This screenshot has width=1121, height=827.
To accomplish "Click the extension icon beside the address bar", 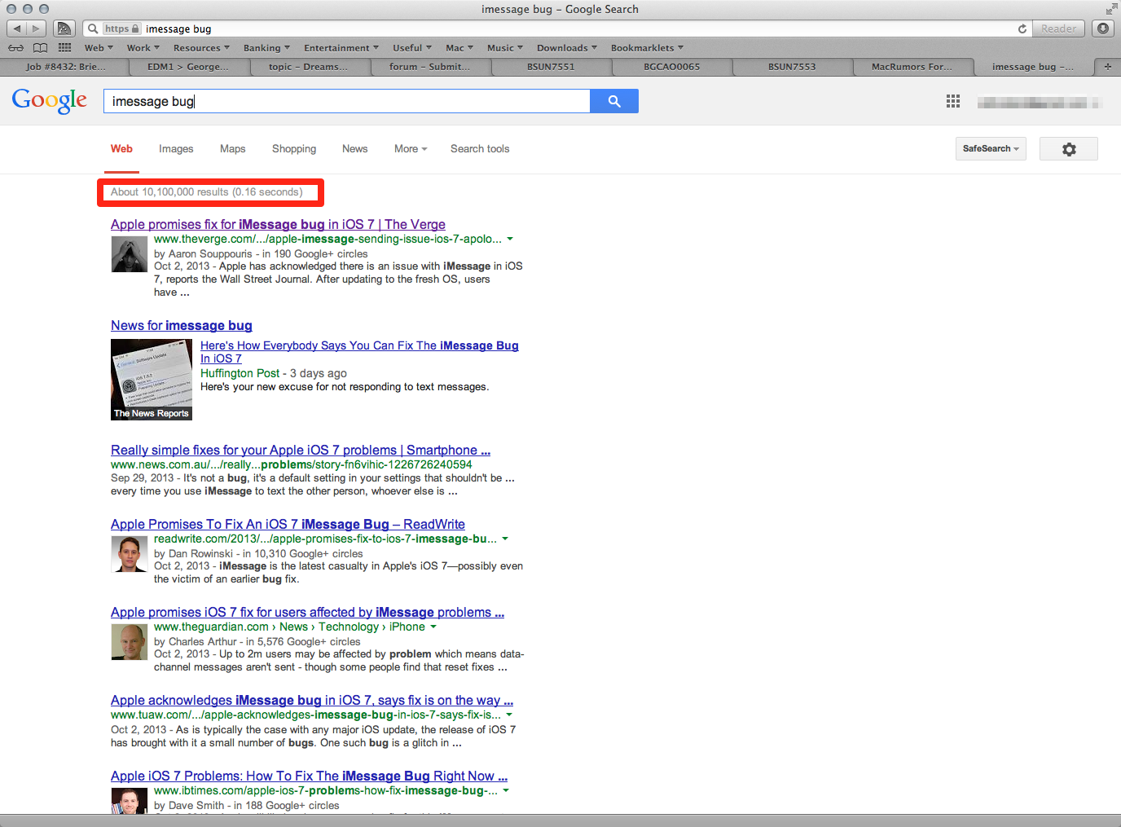I will [64, 29].
